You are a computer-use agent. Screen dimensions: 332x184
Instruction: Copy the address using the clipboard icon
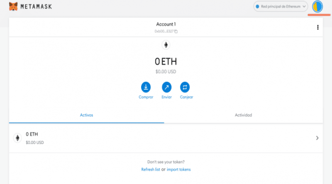[176, 31]
